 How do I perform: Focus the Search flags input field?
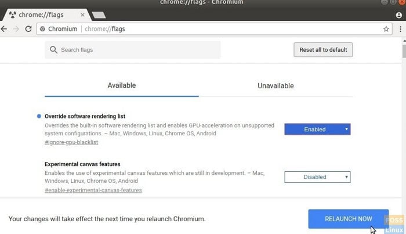tap(133, 50)
